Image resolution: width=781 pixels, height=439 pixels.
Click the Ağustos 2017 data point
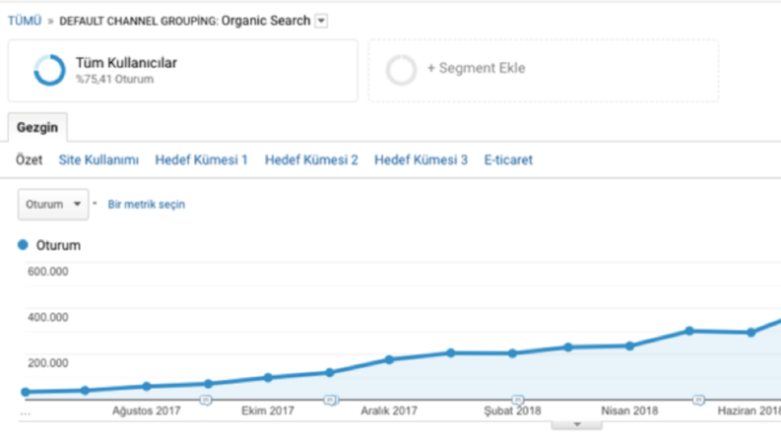pyautogui.click(x=147, y=386)
